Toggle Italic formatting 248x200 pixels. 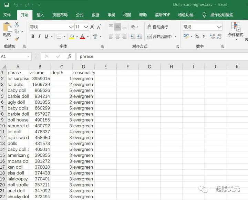coord(39,36)
